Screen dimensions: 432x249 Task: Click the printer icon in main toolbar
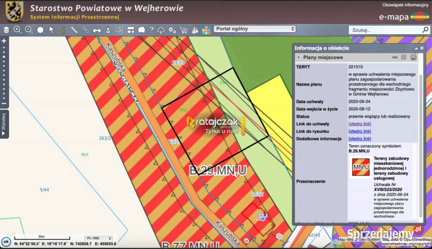tap(97, 30)
